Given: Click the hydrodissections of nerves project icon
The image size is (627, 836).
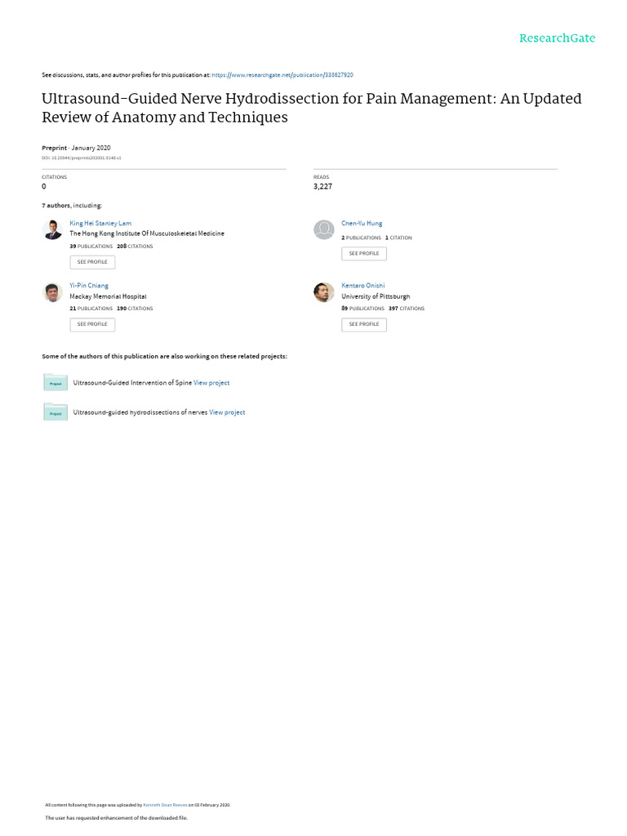Looking at the screenshot, I should point(56,412).
